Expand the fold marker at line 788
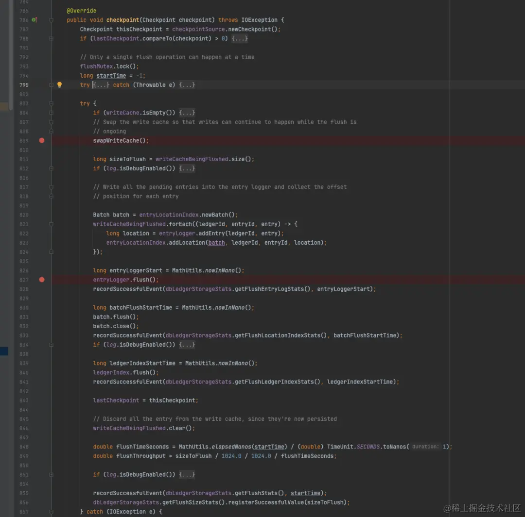Screen dimensions: 525x517 pos(51,38)
